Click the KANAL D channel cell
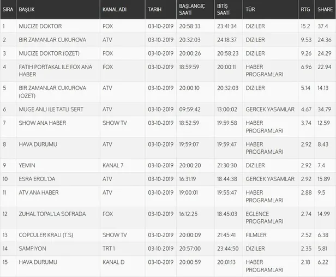Image resolution: width=336 pixels, height=277 pixels. [115, 262]
